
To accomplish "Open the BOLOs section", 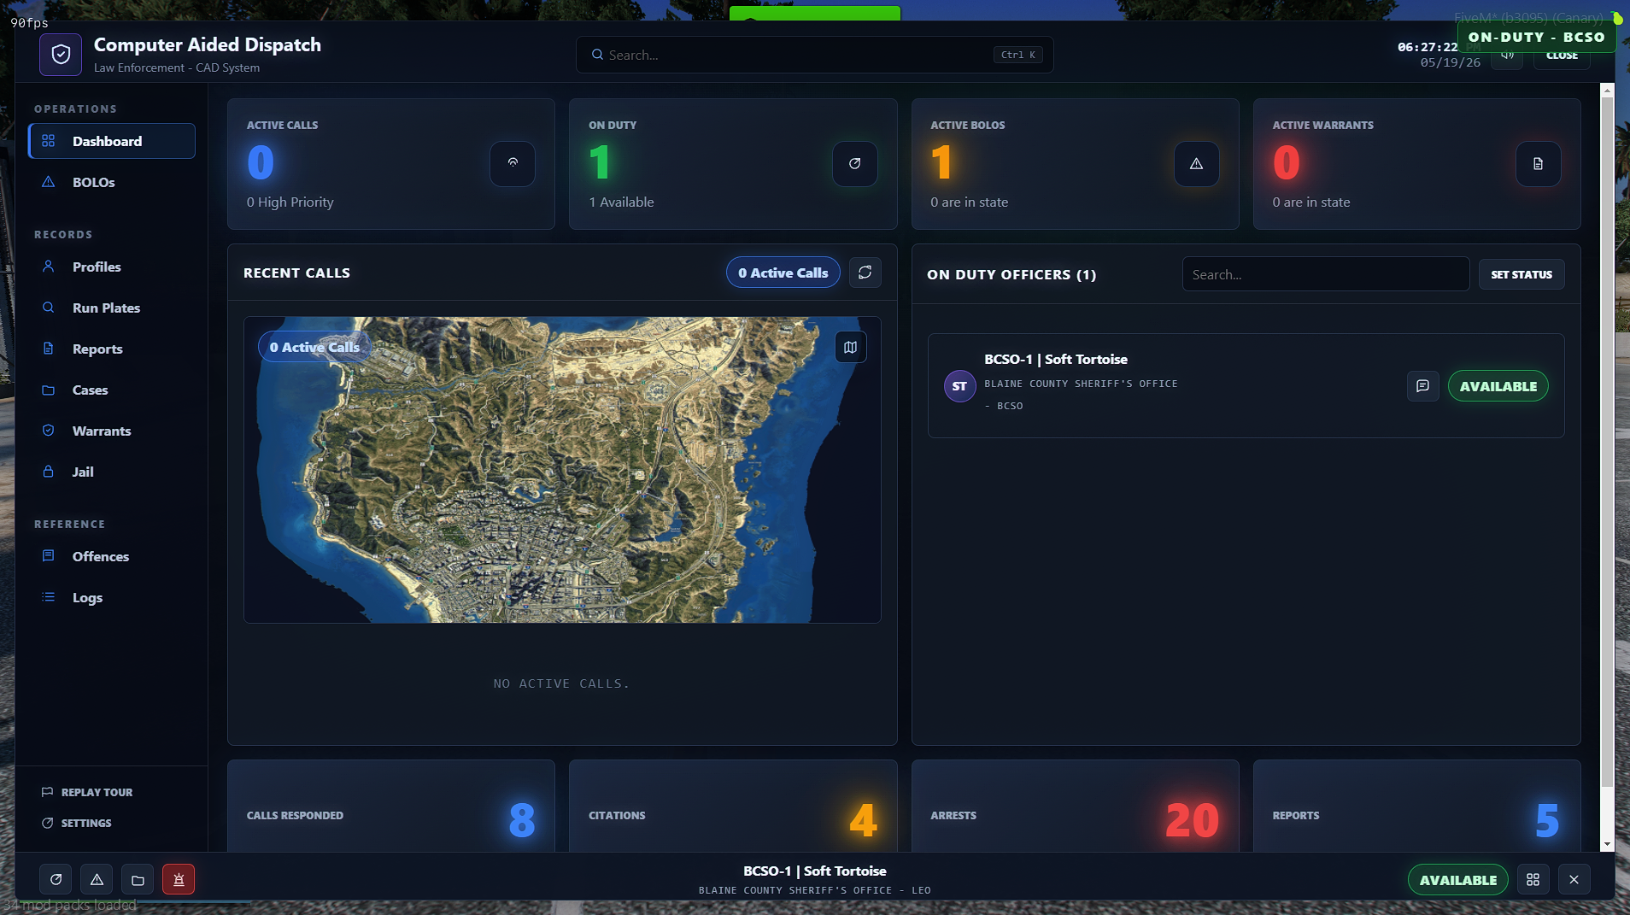I will point(112,182).
